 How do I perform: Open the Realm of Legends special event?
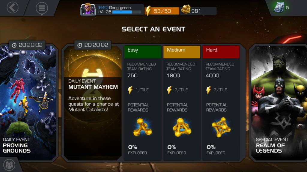click(x=278, y=103)
